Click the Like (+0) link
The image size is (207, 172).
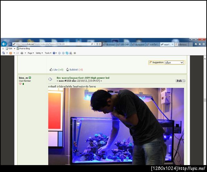[58, 70]
